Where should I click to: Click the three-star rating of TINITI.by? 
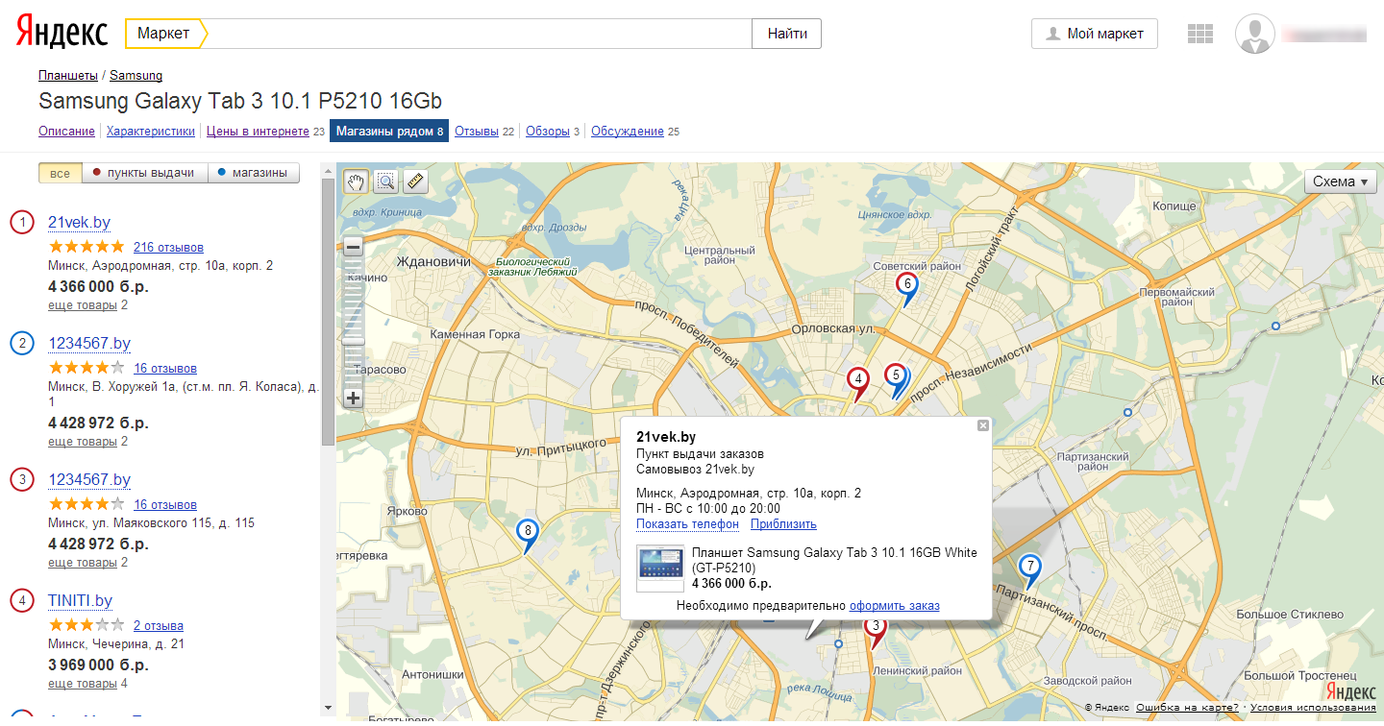[x=86, y=625]
